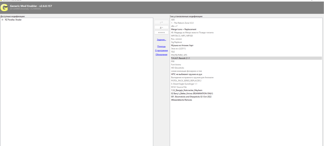The width and height of the screenshot is (324, 146).
Task: Select '001. Boomsticks and Sharpsticks' mod entry
Action: [191, 97]
